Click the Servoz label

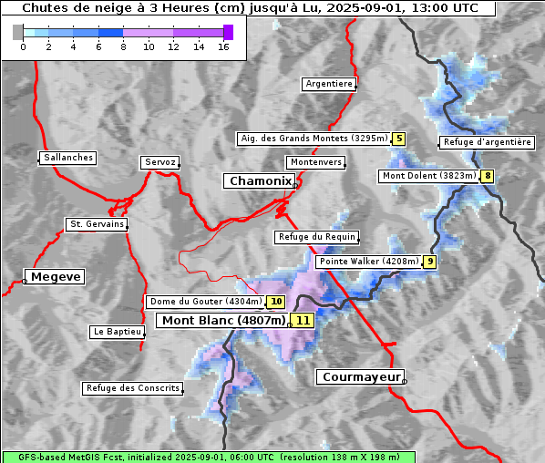click(159, 162)
